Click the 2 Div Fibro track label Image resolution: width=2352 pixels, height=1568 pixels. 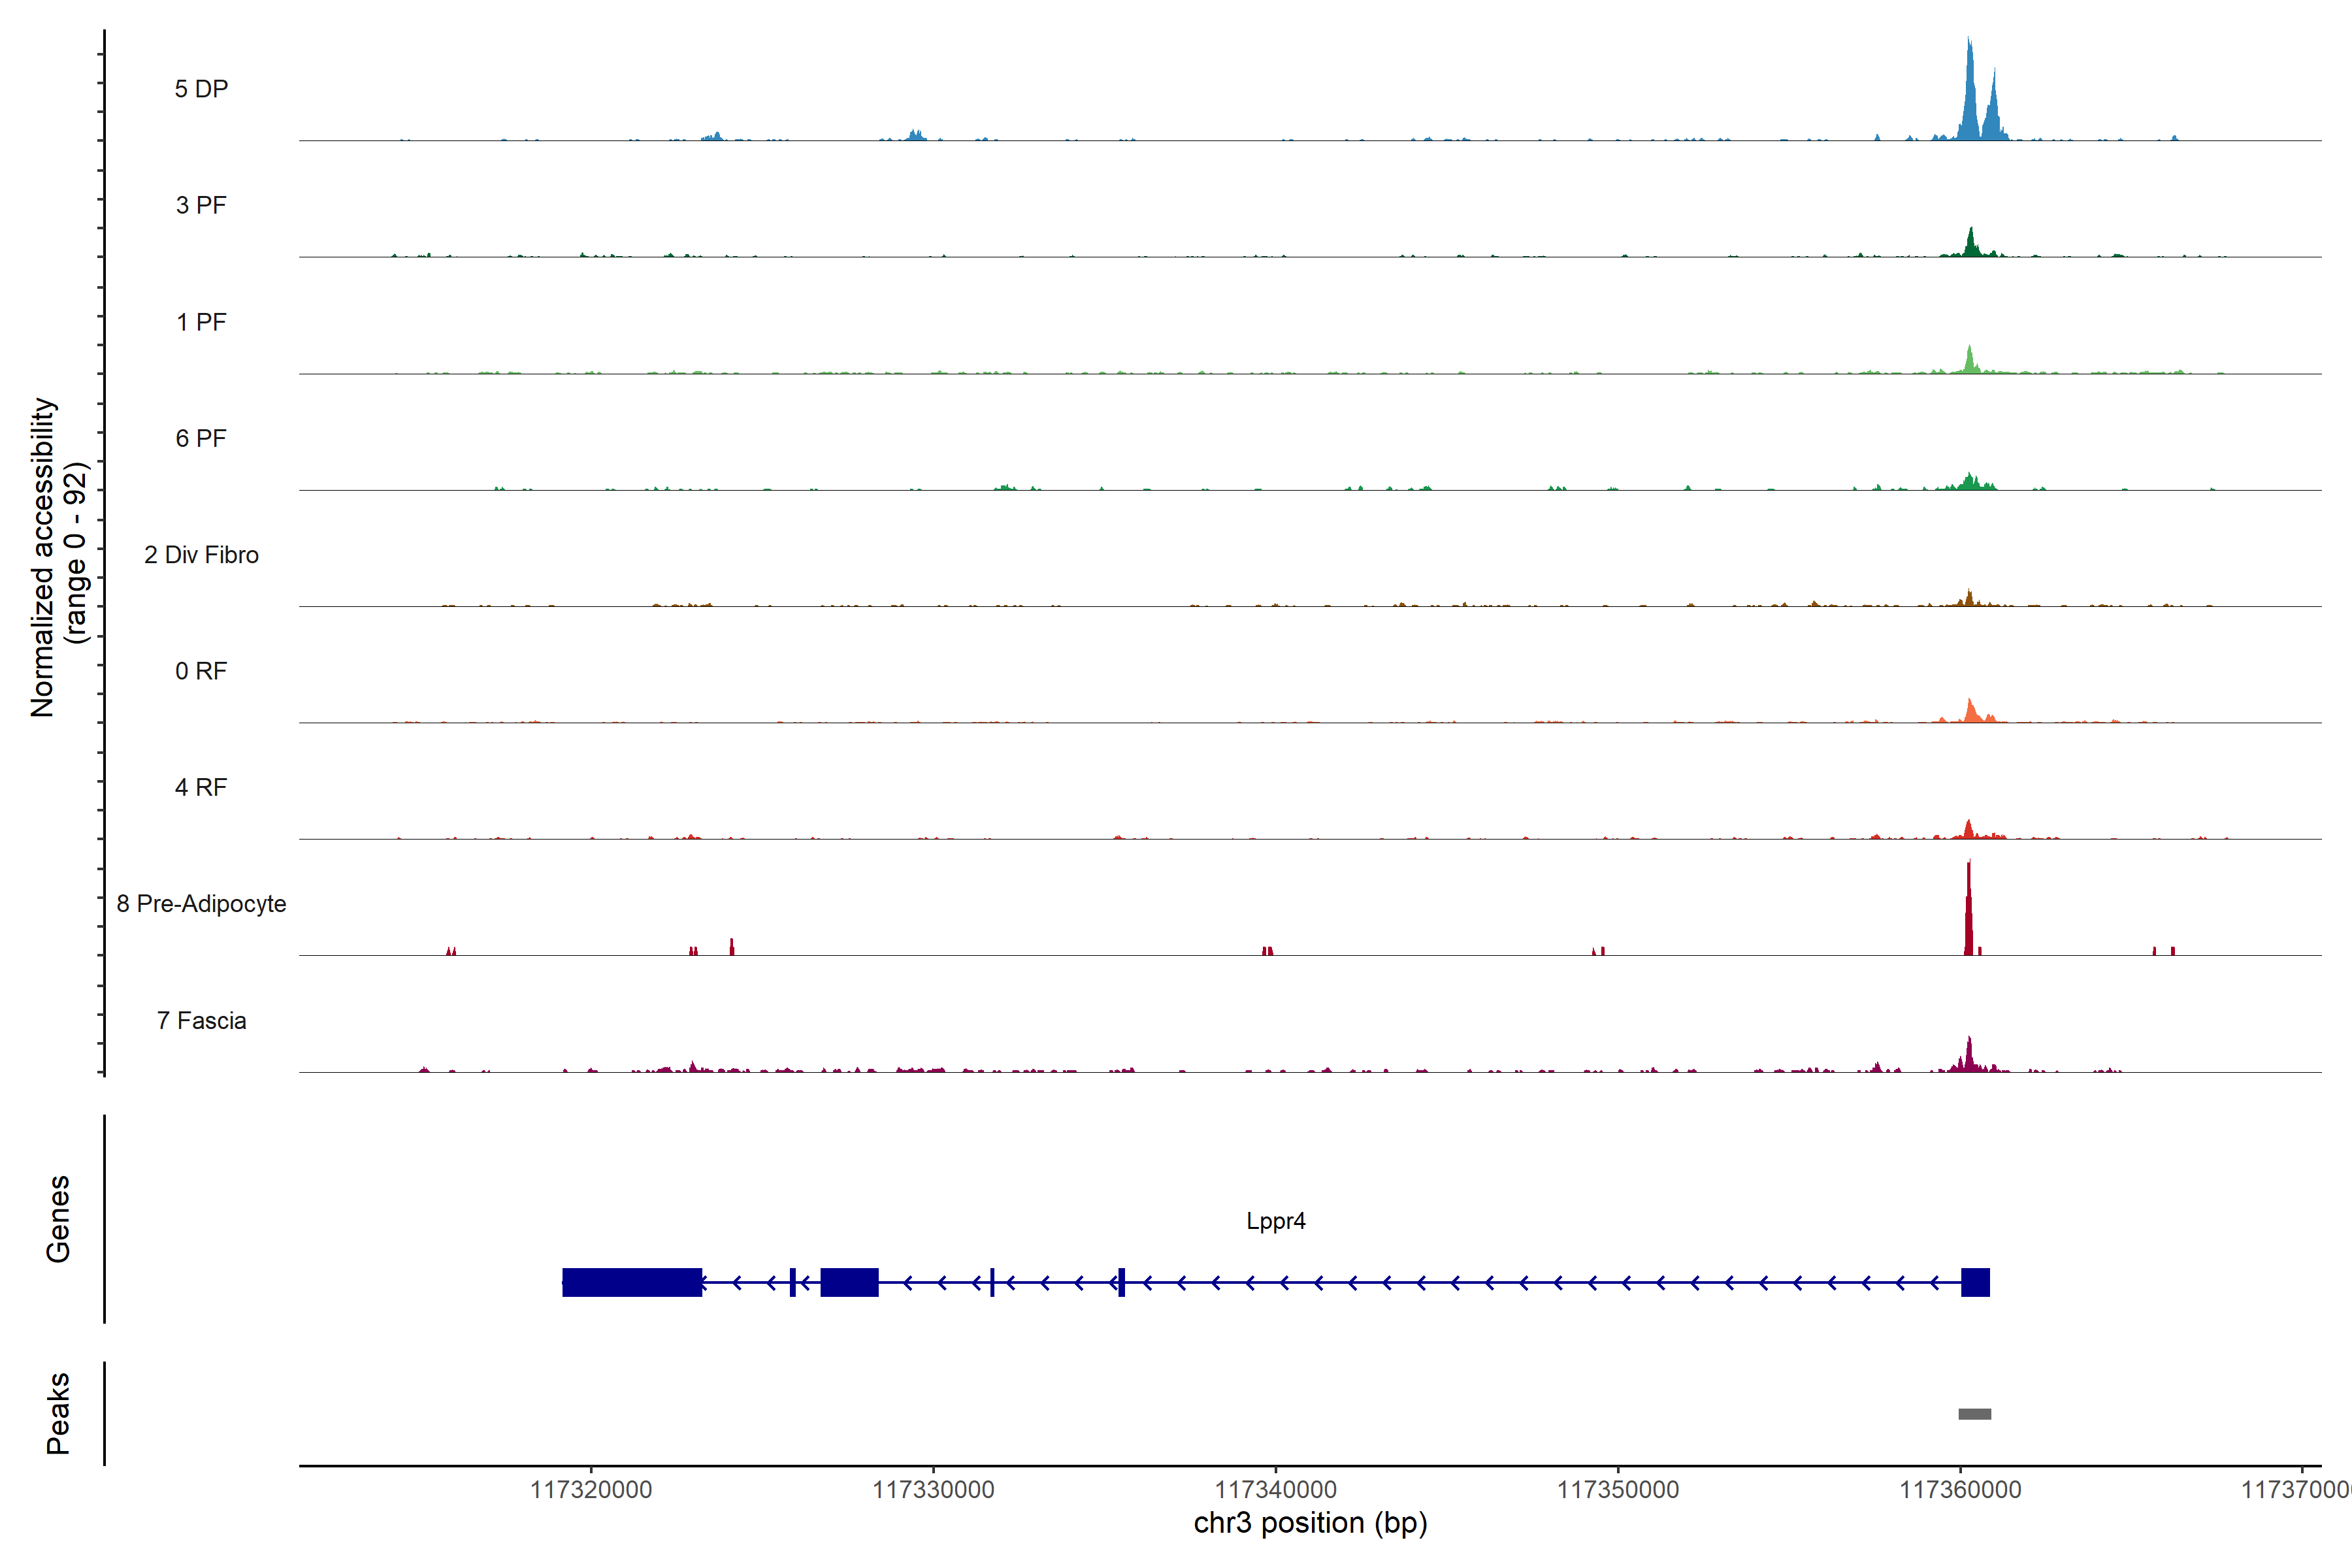[x=201, y=555]
